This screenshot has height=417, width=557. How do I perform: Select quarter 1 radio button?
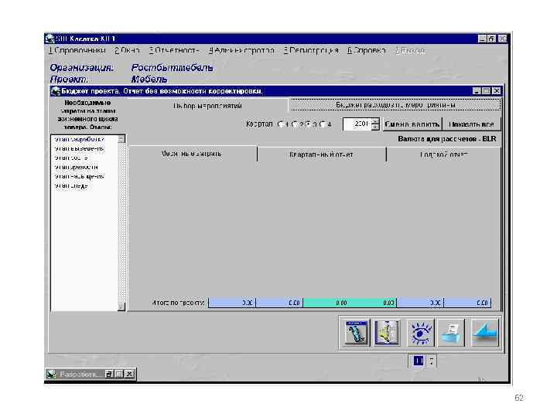(281, 124)
